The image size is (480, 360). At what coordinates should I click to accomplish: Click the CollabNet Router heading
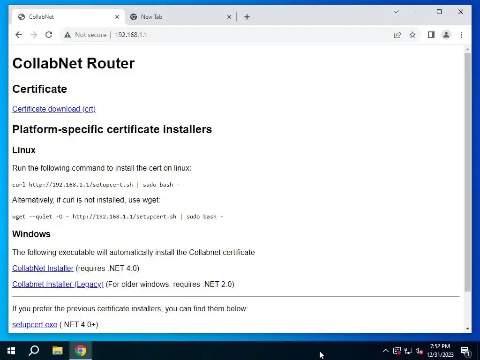(x=74, y=63)
